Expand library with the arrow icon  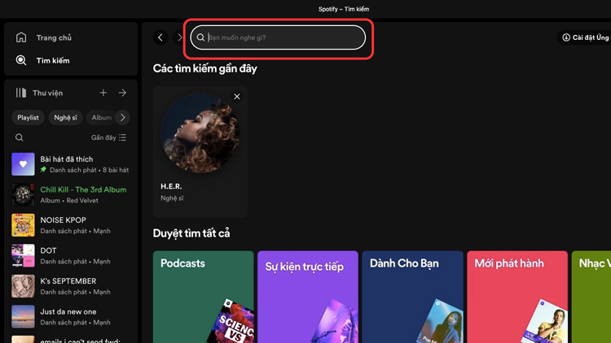point(122,93)
